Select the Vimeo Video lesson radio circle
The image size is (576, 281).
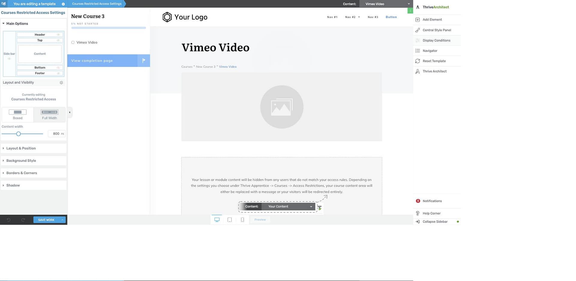coord(73,42)
